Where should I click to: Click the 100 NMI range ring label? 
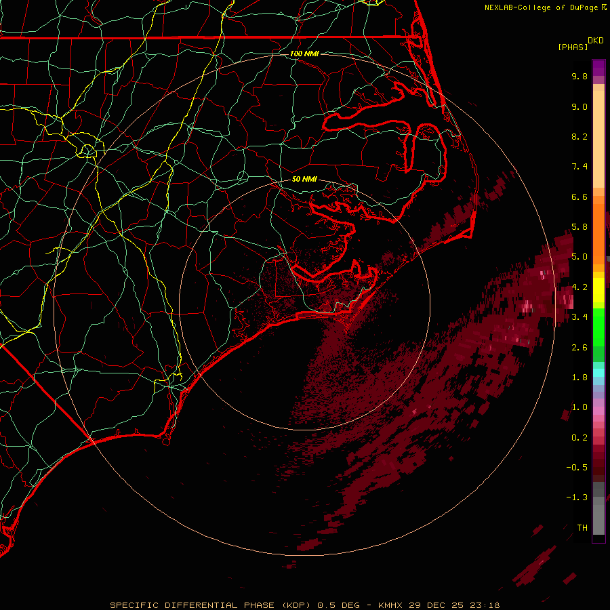304,54
